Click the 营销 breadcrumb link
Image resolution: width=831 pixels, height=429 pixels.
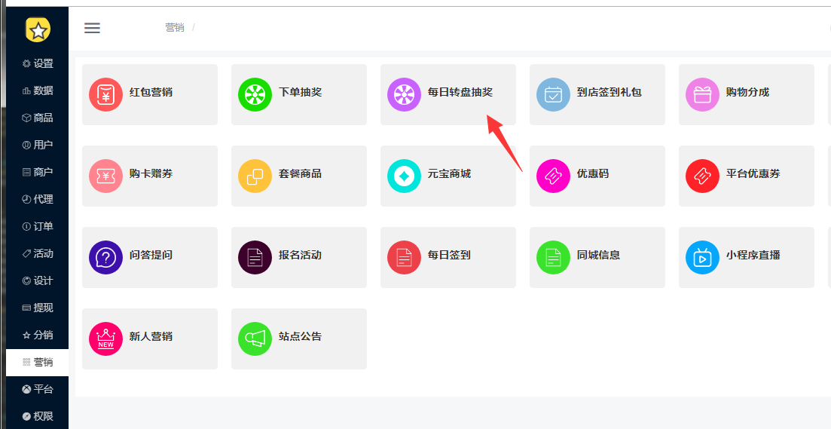(x=174, y=28)
